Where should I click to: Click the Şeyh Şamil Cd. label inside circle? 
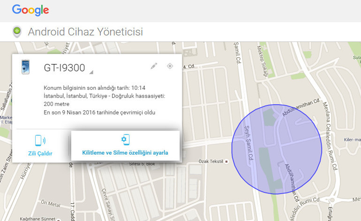pos(249,143)
